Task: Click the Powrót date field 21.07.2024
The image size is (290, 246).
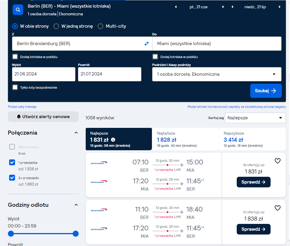Action: click(x=110, y=74)
